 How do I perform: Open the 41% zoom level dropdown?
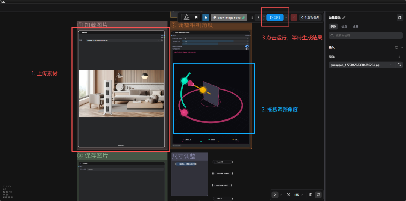298,195
